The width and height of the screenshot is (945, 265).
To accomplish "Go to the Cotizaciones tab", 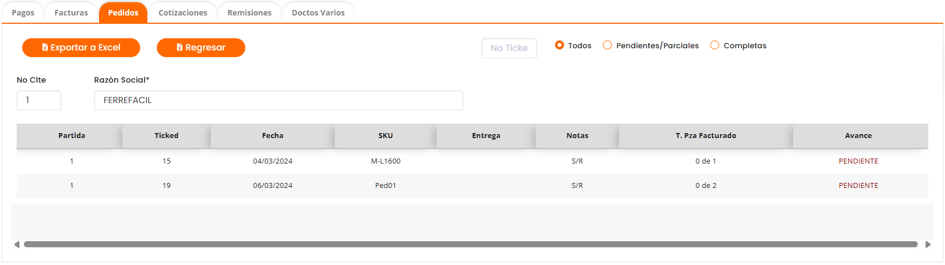I will point(182,13).
